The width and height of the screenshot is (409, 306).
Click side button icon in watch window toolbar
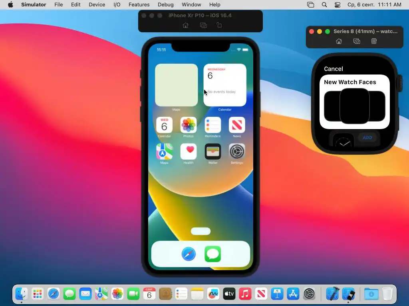(x=374, y=41)
